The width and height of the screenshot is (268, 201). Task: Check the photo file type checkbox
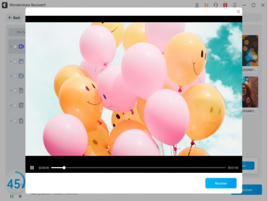pyautogui.click(x=15, y=61)
